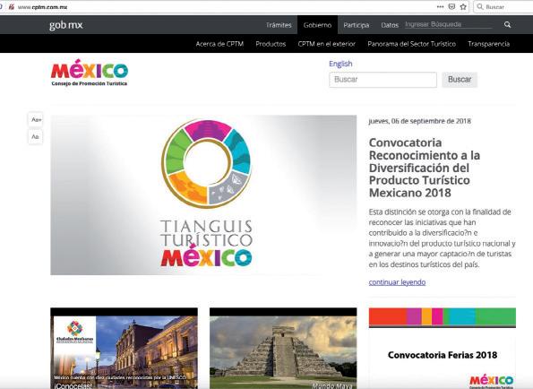533x389 pixels.
Task: Switch language to English
Action: point(340,64)
